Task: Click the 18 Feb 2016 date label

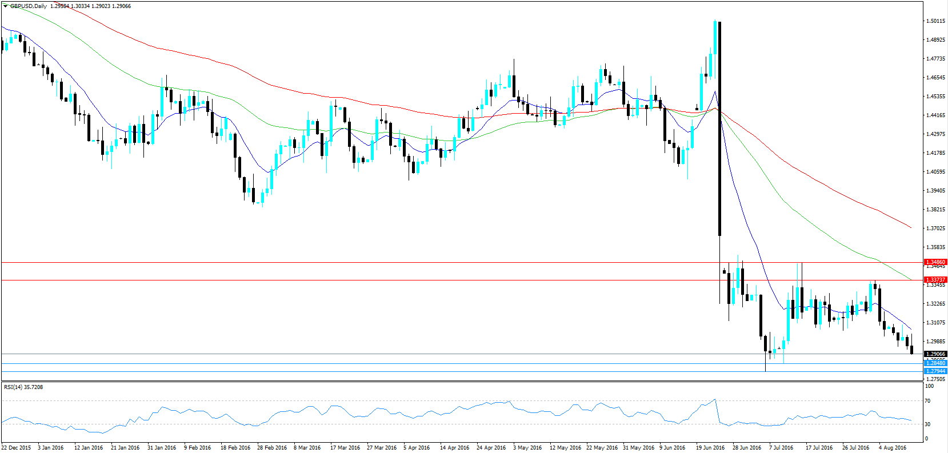Action: pos(235,448)
